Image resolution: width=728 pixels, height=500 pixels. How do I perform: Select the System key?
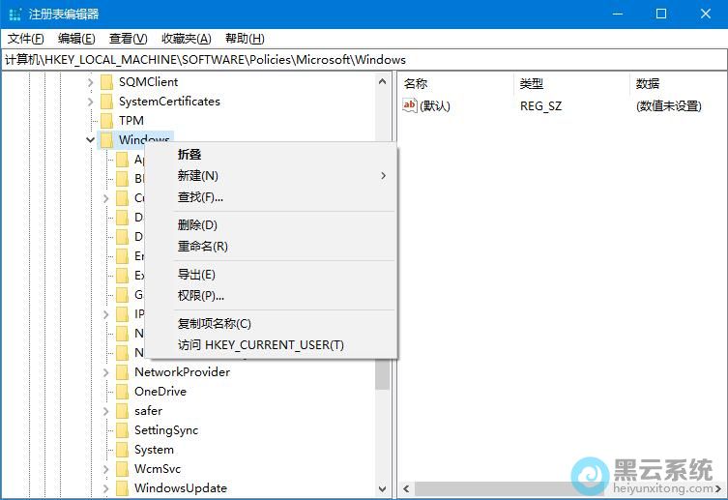tap(154, 450)
